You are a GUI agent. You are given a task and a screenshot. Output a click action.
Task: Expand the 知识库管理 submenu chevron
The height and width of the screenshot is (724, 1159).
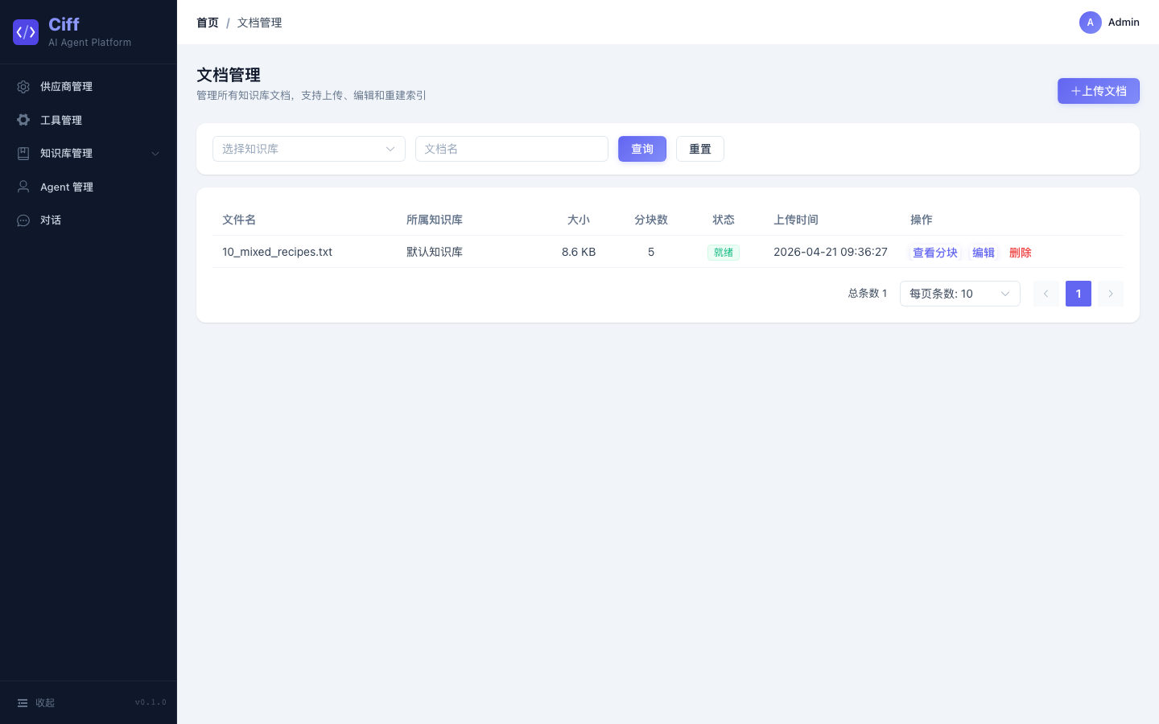(155, 154)
